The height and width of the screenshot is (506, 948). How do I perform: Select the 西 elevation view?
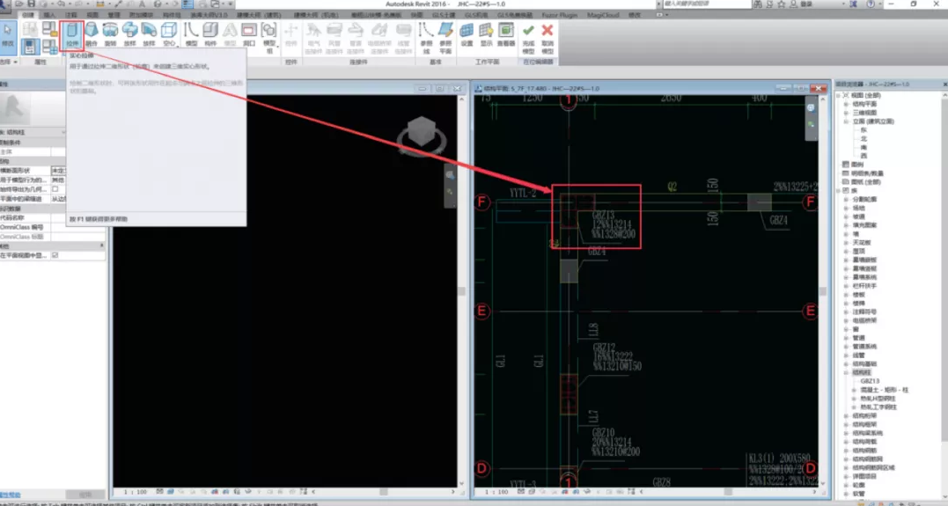pos(863,156)
